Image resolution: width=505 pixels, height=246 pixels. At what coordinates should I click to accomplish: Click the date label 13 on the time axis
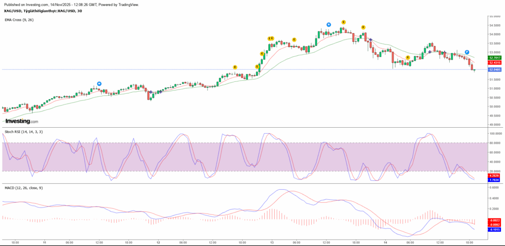click(272, 243)
